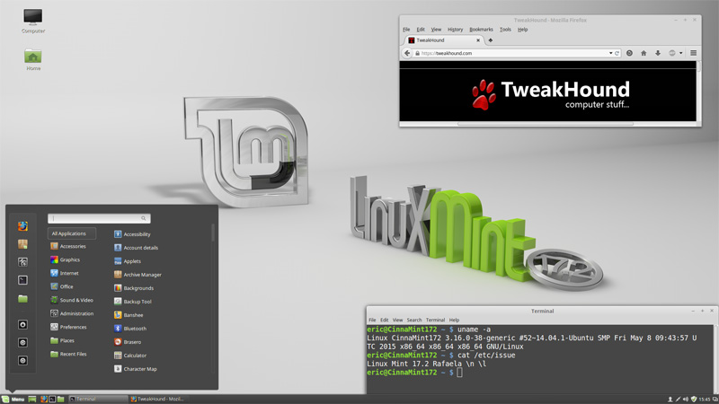Open Terminal window's View menu
This screenshot has height=404, width=719.
tap(397, 321)
